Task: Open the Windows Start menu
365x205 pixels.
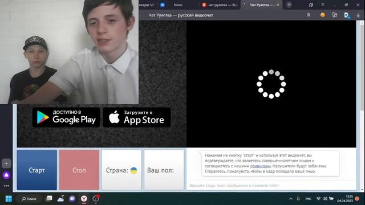Action: (9, 199)
